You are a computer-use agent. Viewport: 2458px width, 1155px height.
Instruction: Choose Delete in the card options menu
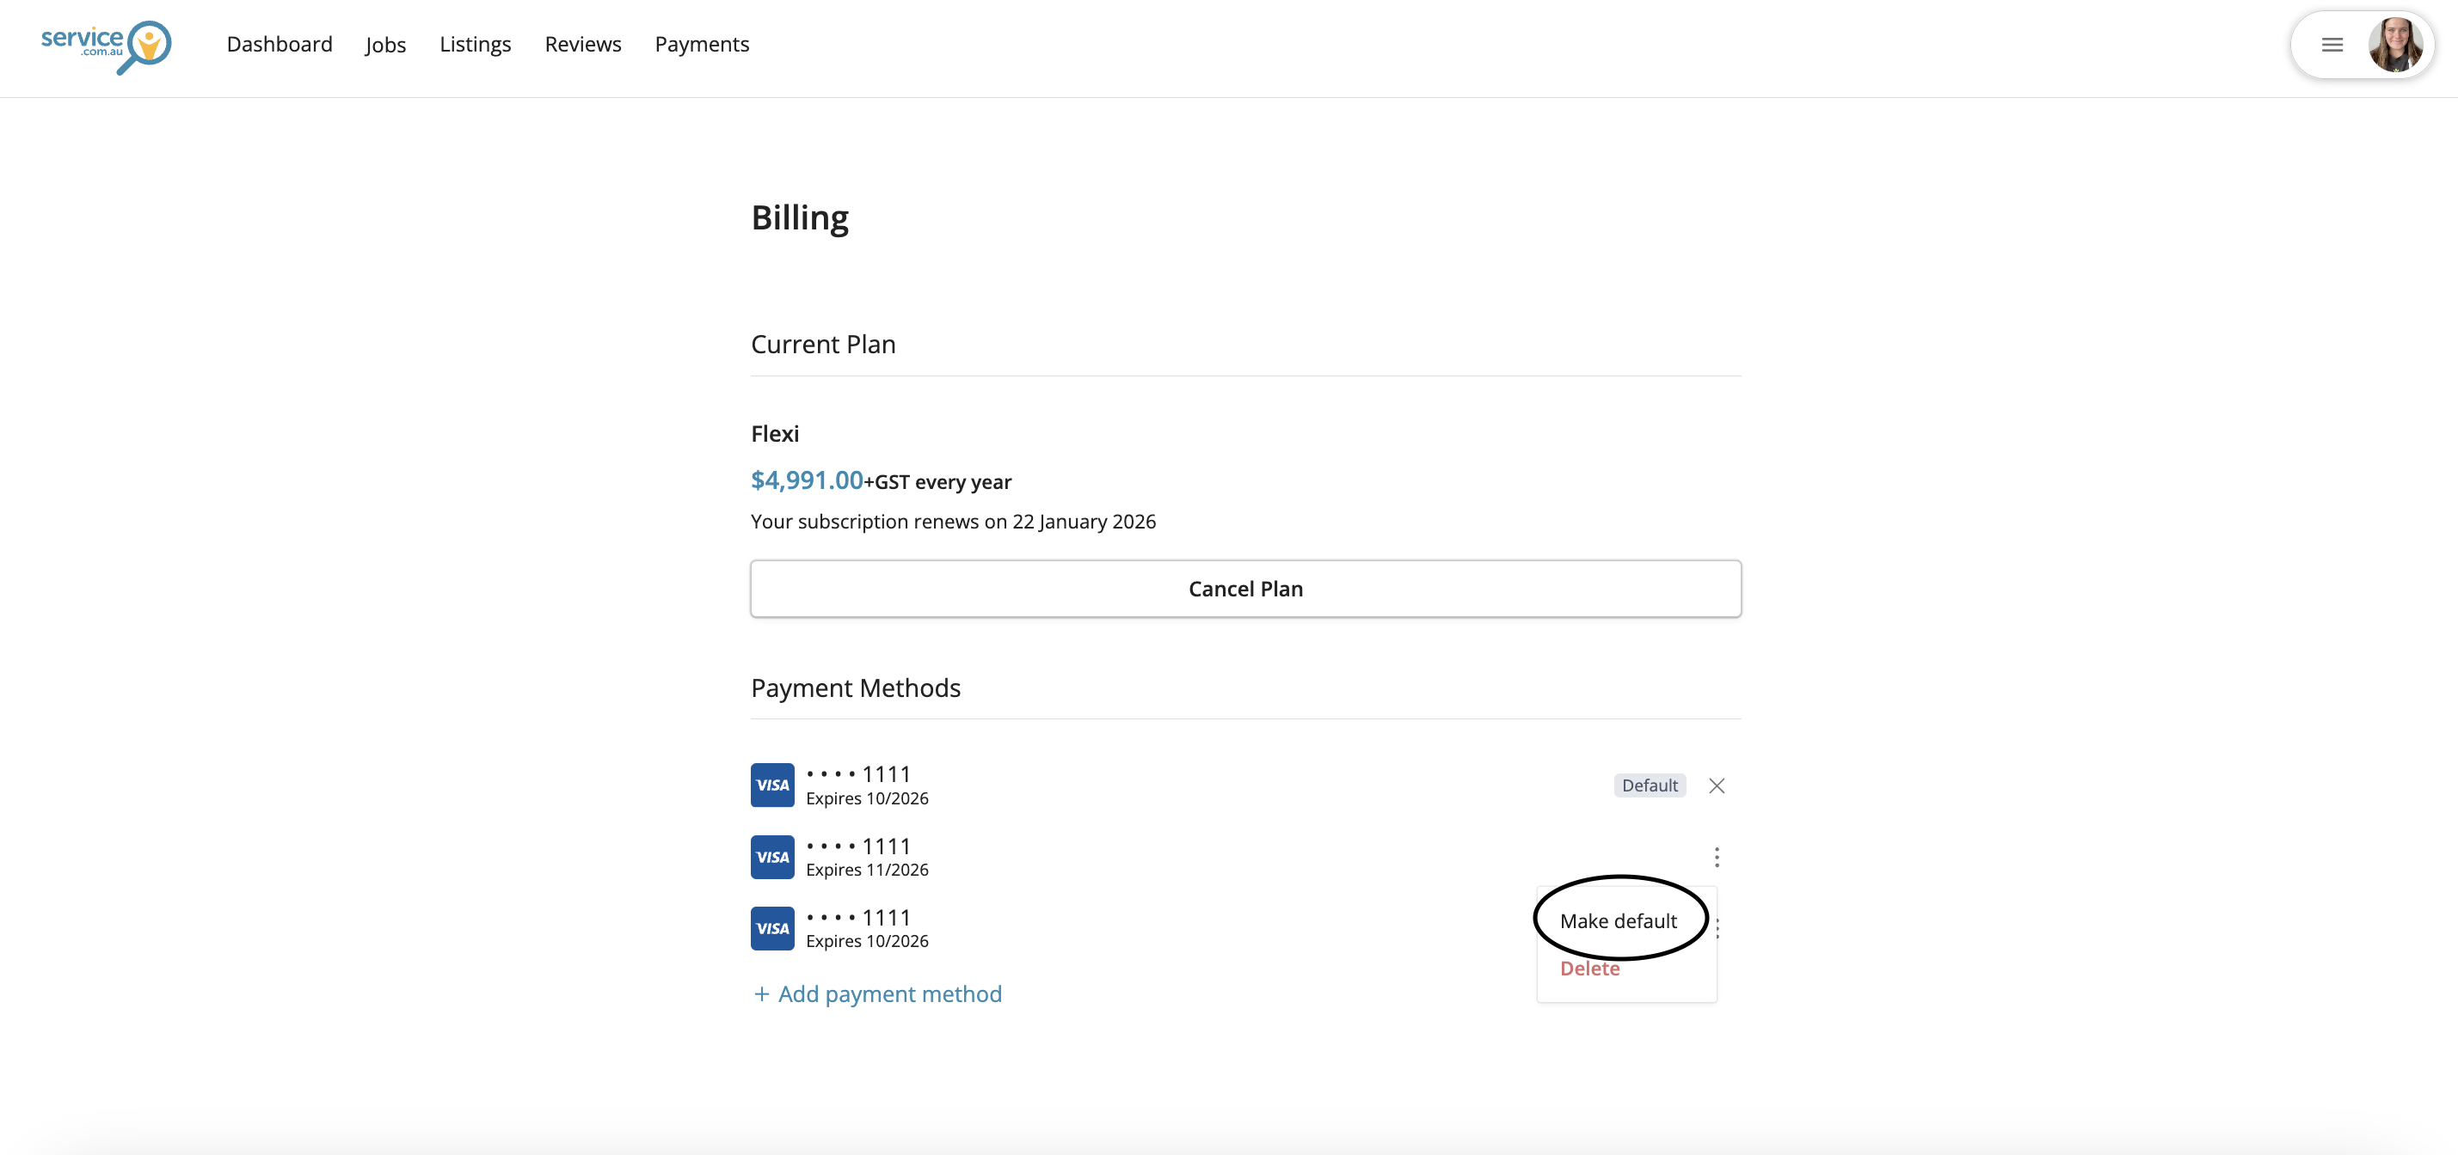pyautogui.click(x=1589, y=969)
